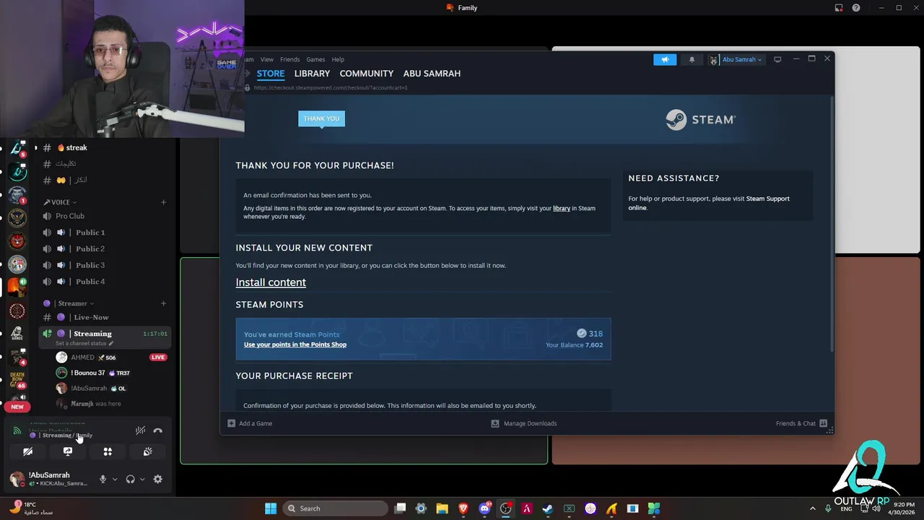
Task: Open the ABU SAMRAH profile tab
Action: (432, 74)
